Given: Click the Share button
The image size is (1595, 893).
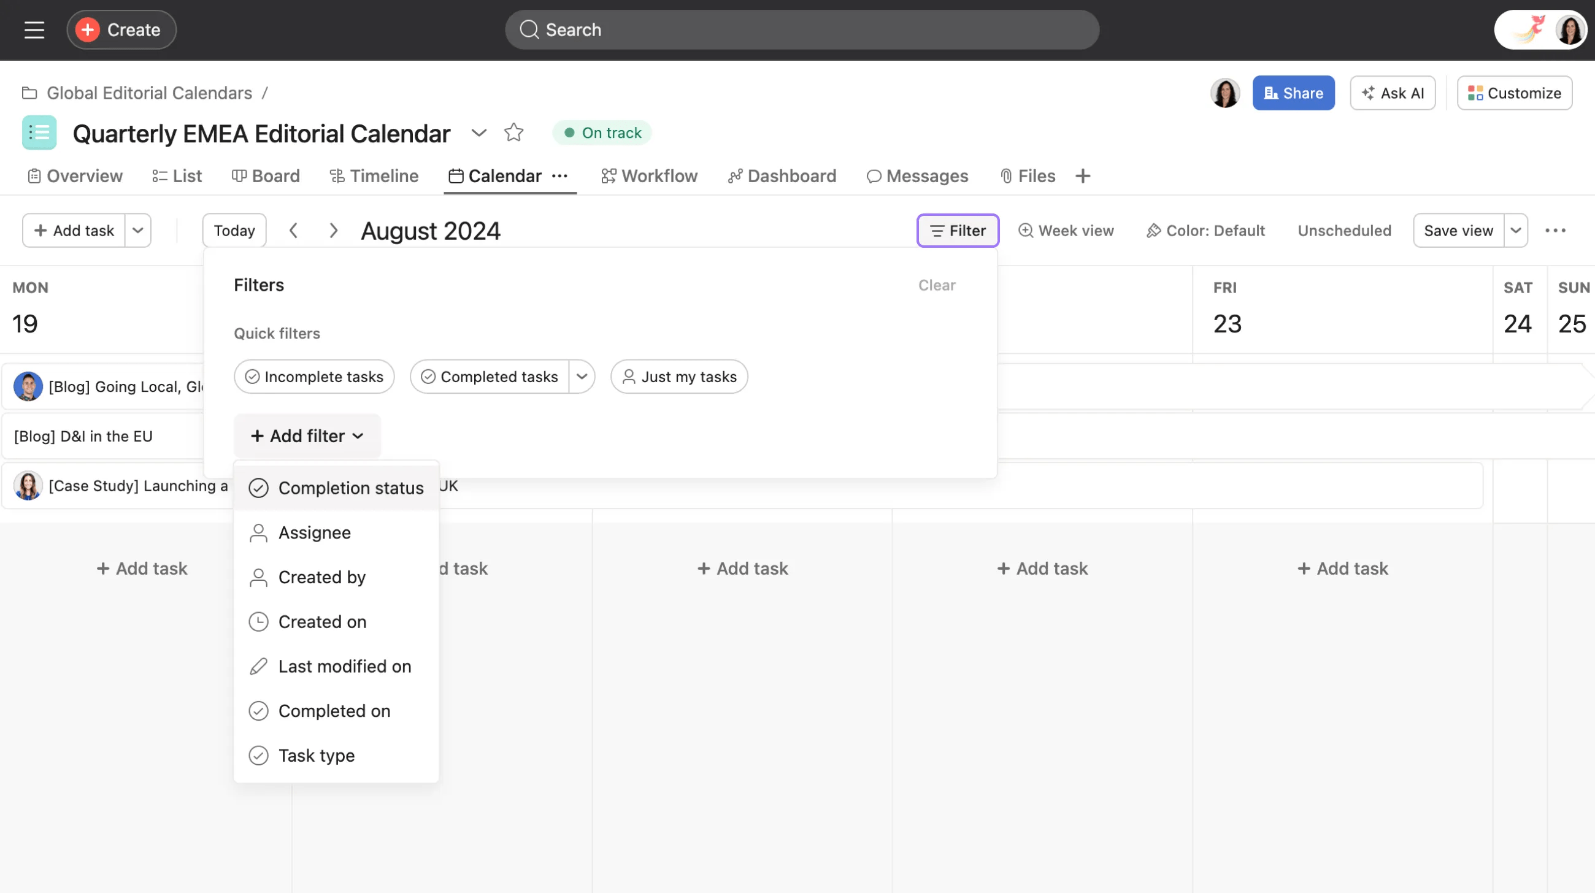Looking at the screenshot, I should tap(1293, 93).
